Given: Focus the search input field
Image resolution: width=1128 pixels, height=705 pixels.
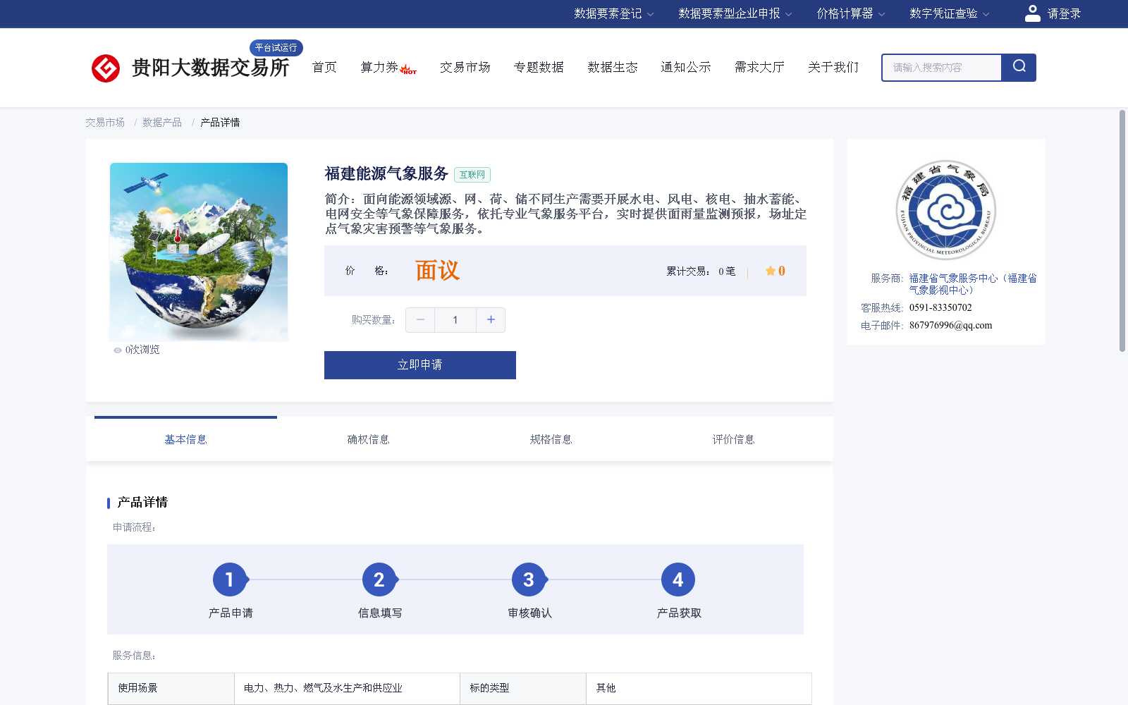Looking at the screenshot, I should point(942,68).
